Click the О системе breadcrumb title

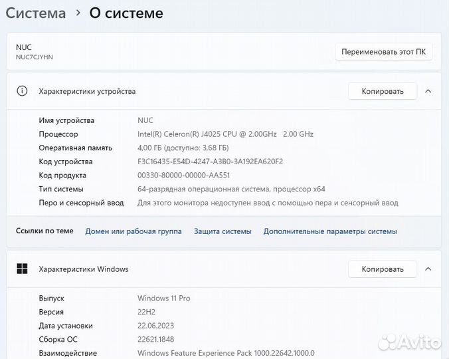tap(126, 13)
